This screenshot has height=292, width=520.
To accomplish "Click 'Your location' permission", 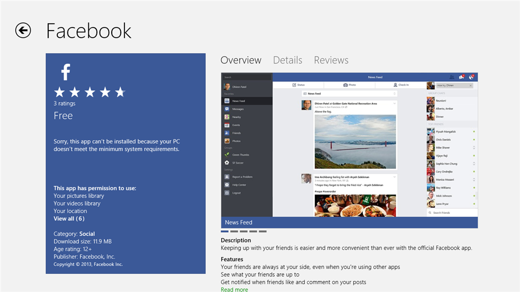I will click(x=70, y=211).
